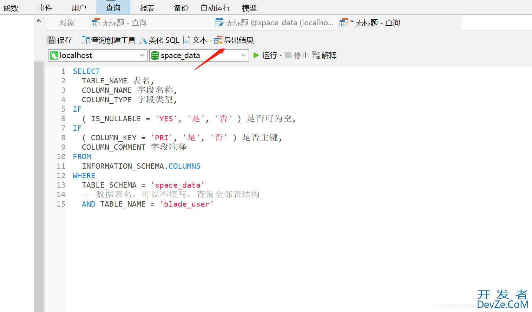
Task: Click the Save disk icon
Action: point(52,40)
